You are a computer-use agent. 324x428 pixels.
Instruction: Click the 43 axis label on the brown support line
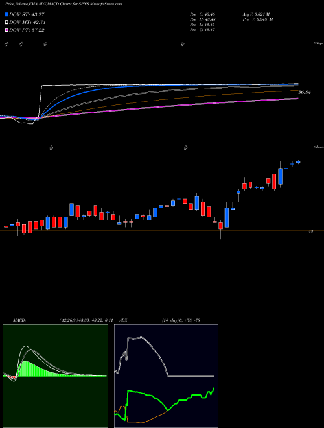pyautogui.click(x=310, y=232)
